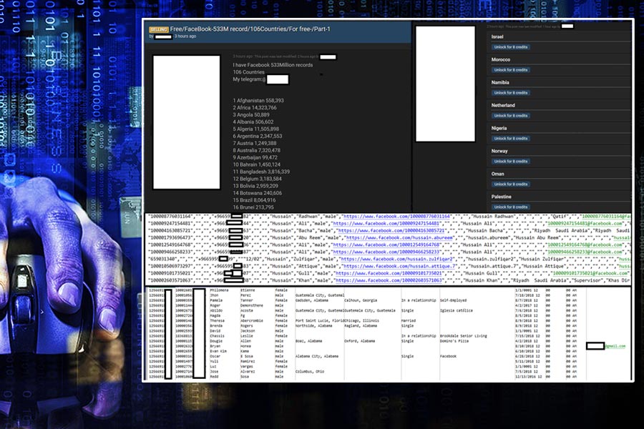Unlock the Morocco records for 8 credits
The width and height of the screenshot is (644, 429).
pos(511,70)
